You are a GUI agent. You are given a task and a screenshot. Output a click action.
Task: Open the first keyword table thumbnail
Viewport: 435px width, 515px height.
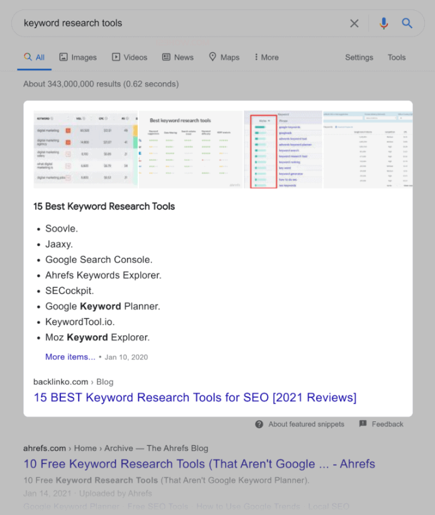coord(85,150)
